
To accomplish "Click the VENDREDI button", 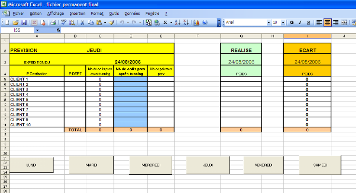I will pyautogui.click(x=263, y=165).
